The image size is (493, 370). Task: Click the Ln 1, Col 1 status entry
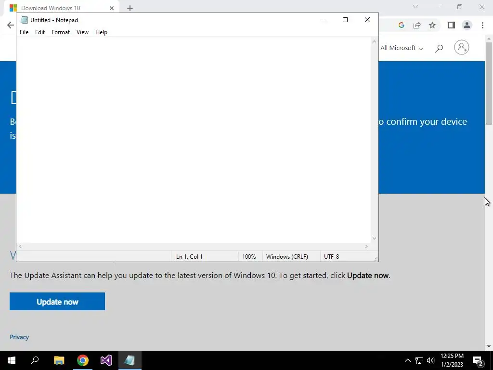click(189, 257)
